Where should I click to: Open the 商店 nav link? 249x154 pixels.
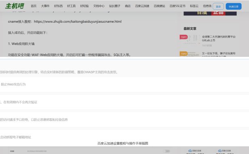[128, 6]
